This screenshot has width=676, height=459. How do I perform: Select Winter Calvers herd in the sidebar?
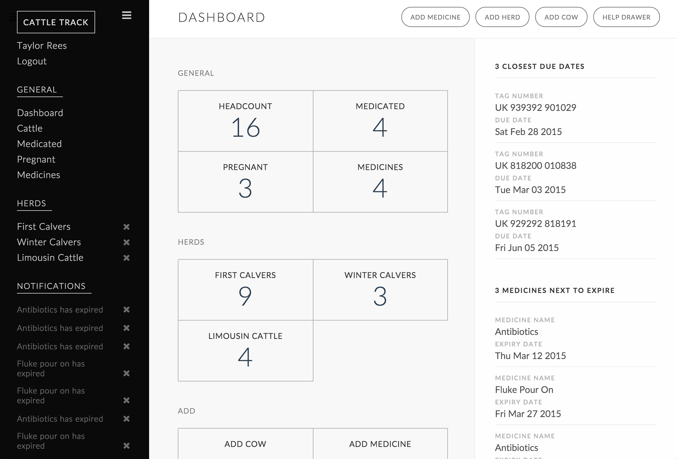(x=49, y=242)
